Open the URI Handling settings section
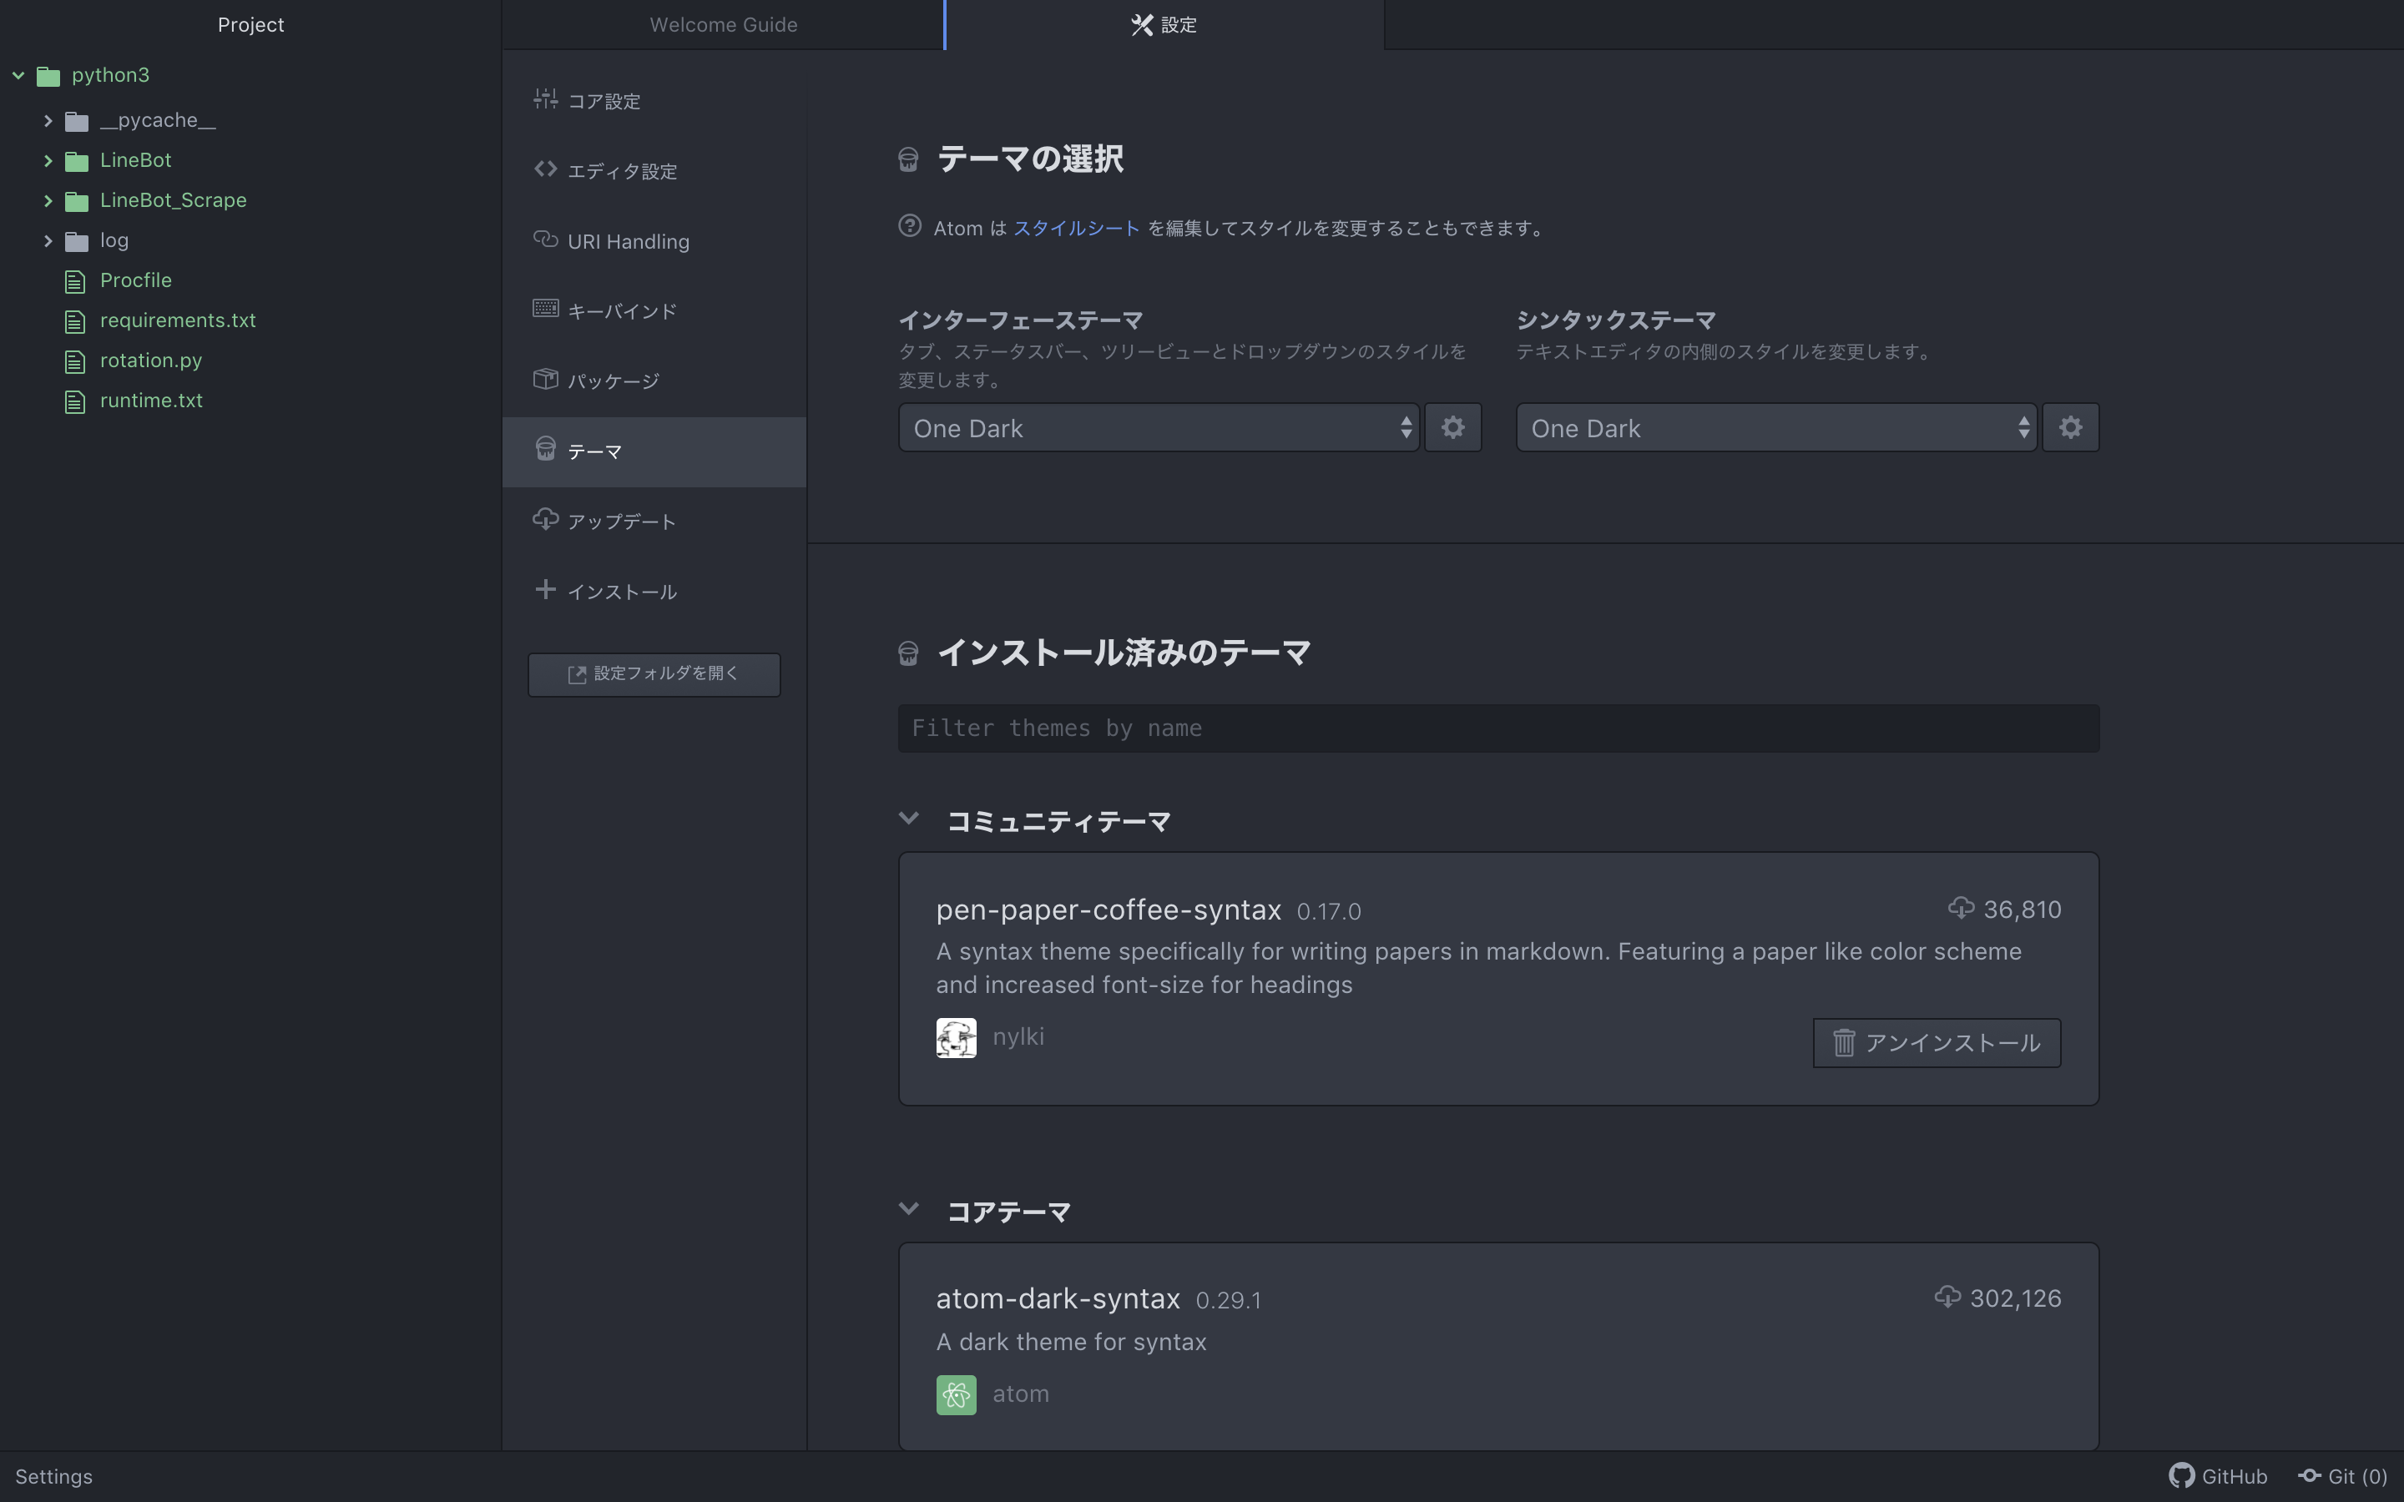Viewport: 2404px width, 1502px height. point(654,241)
